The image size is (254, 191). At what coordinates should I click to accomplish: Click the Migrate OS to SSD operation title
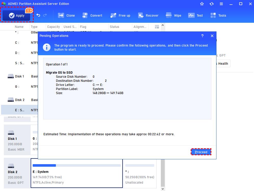(x=59, y=73)
